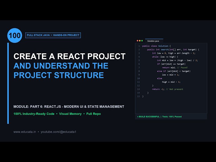This screenshot has height=162, width=216.
Task: Click the Full Stack Java Hands-On Project label
Action: tap(53, 35)
